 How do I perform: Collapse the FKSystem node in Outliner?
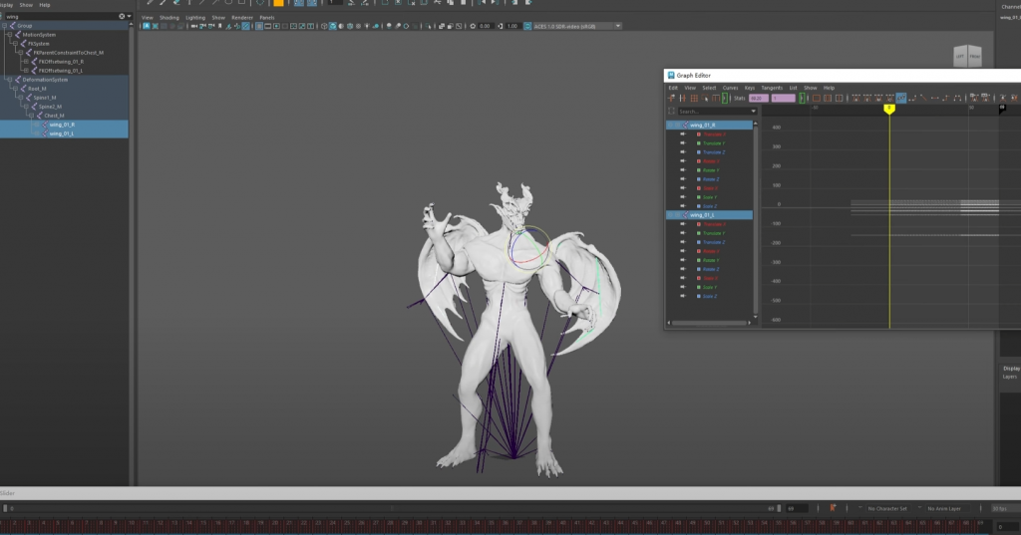click(15, 44)
